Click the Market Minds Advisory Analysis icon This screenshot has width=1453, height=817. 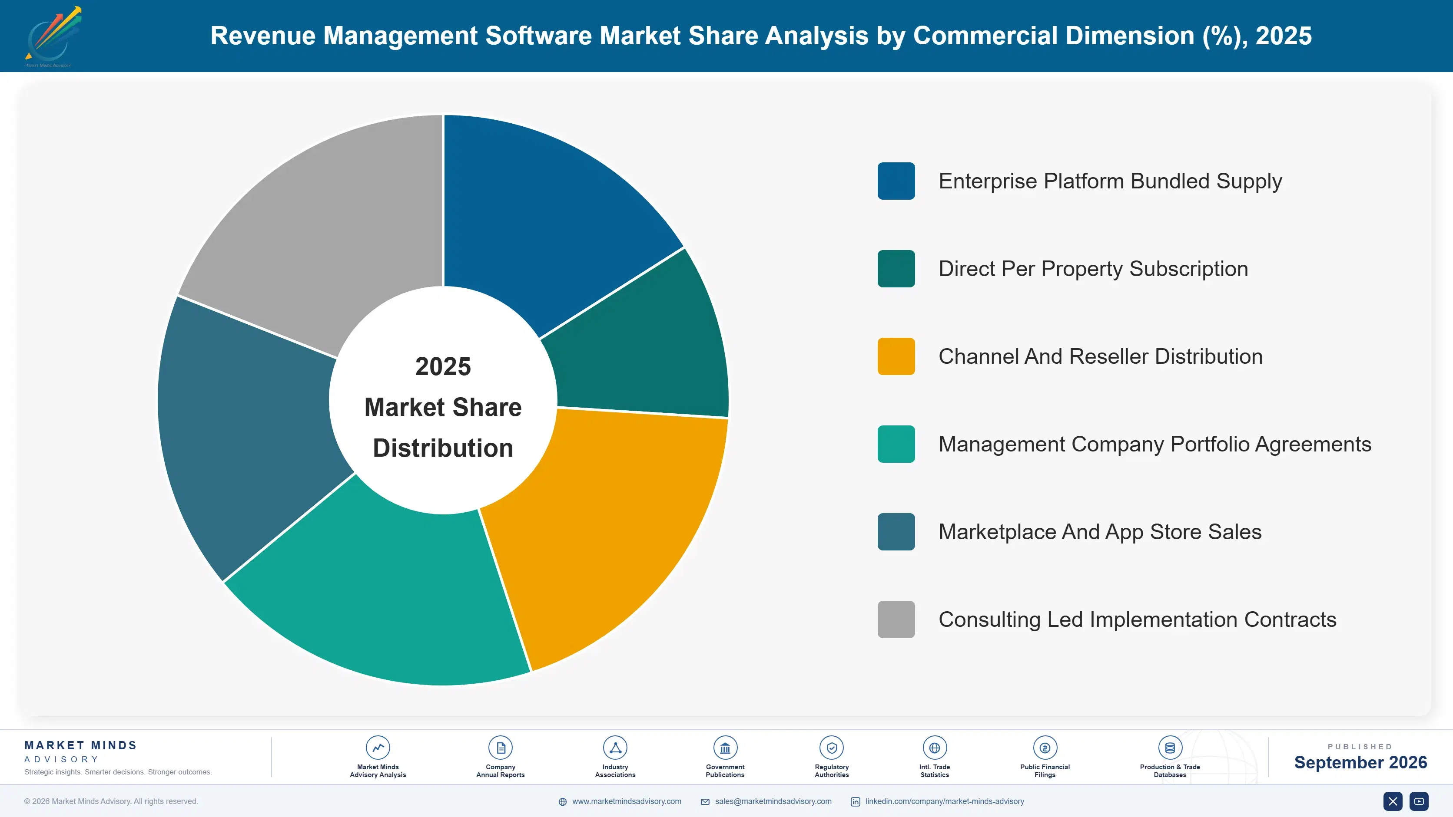tap(378, 748)
